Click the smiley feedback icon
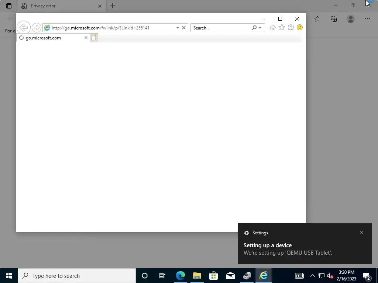378x283 pixels. pyautogui.click(x=300, y=27)
